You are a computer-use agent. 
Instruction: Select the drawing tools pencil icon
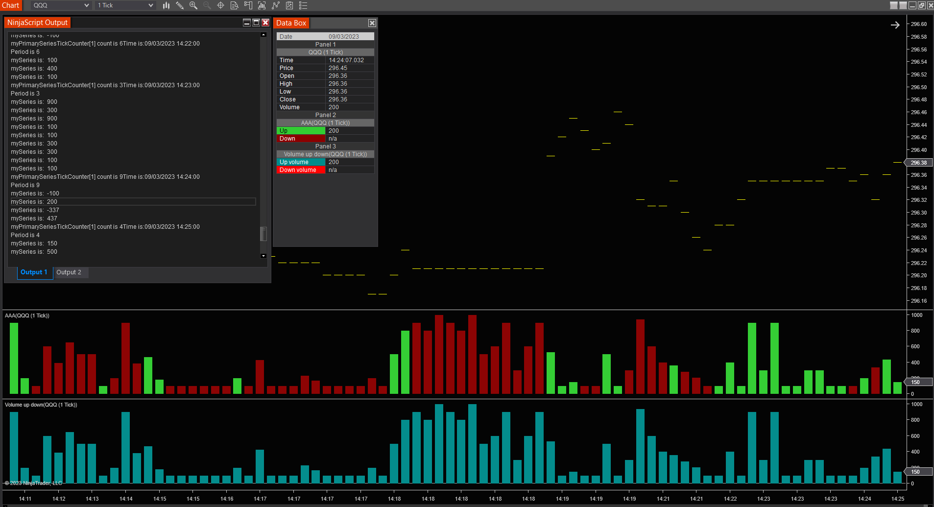click(180, 5)
